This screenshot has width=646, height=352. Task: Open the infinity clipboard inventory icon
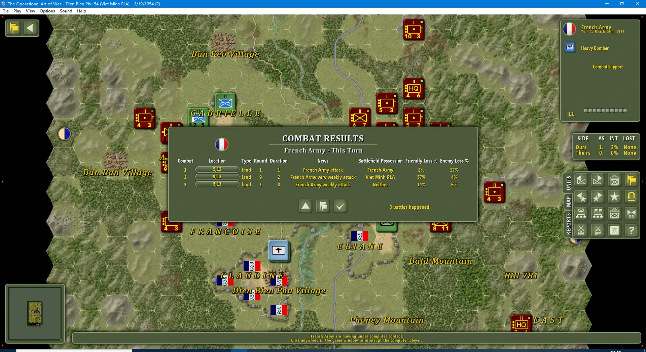(614, 214)
